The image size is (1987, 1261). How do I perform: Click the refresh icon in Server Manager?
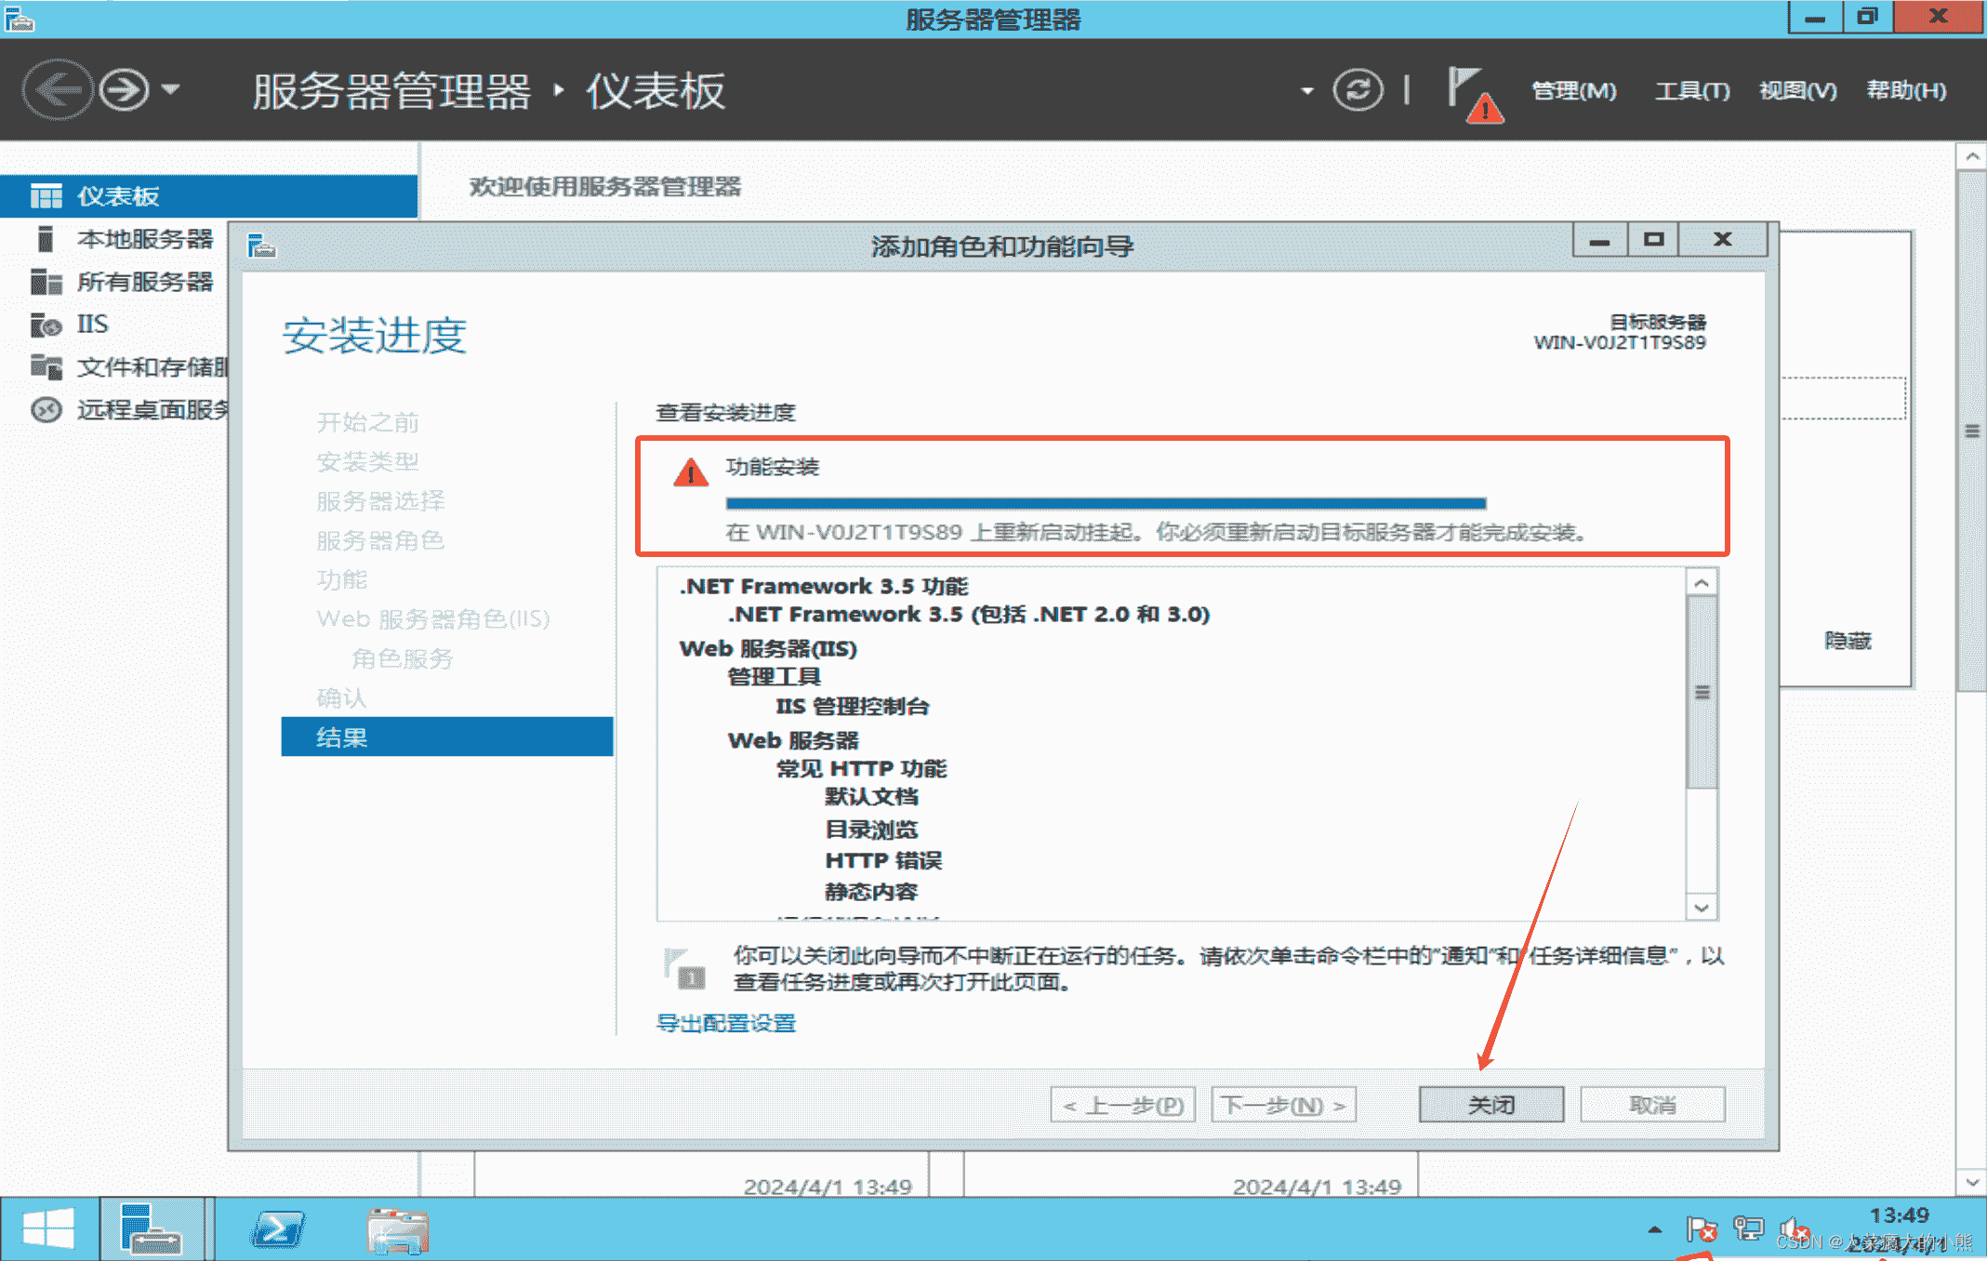pos(1357,89)
